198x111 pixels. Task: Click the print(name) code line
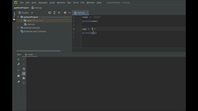(x=90, y=21)
